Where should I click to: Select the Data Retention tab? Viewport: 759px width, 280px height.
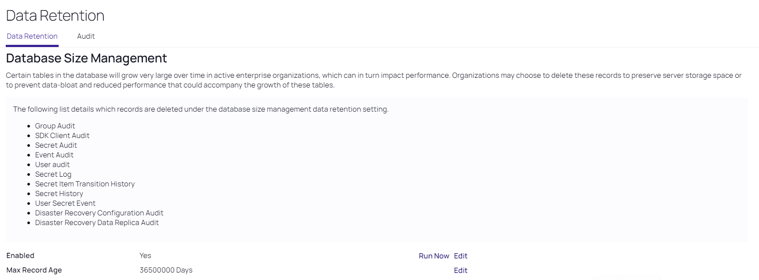(32, 36)
